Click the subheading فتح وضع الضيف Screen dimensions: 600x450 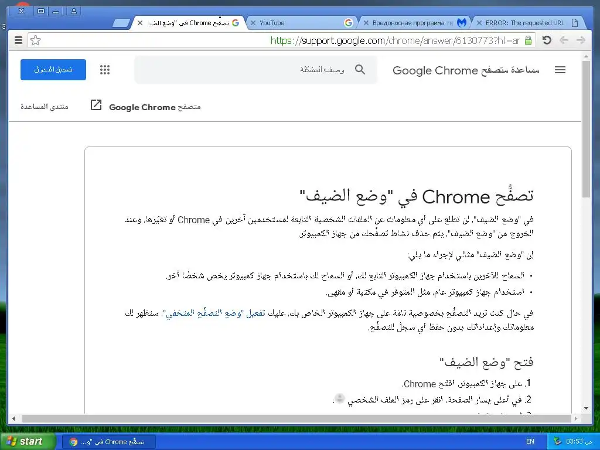pyautogui.click(x=486, y=362)
